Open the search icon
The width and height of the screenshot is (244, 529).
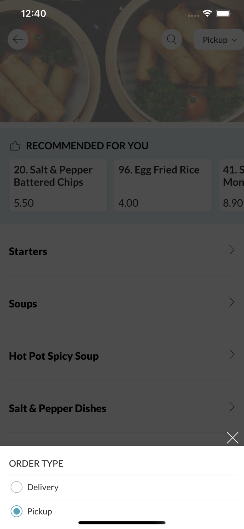click(171, 39)
